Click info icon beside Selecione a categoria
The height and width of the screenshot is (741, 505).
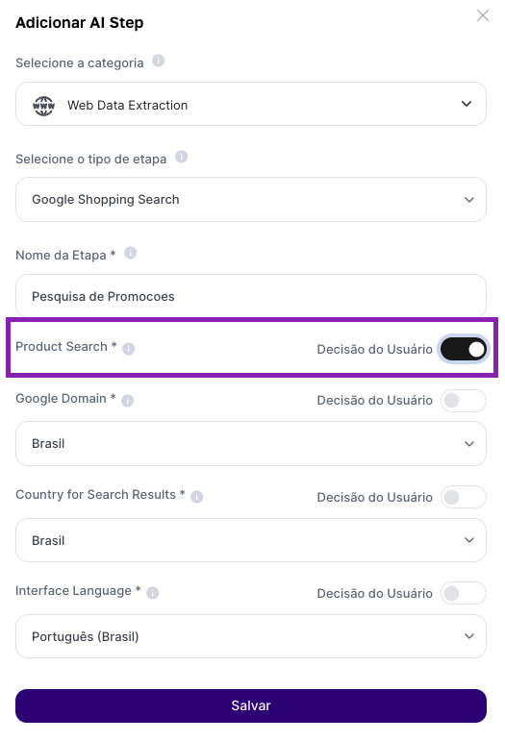[158, 61]
